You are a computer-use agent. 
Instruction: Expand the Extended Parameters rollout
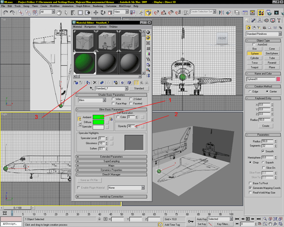[x=111, y=157]
